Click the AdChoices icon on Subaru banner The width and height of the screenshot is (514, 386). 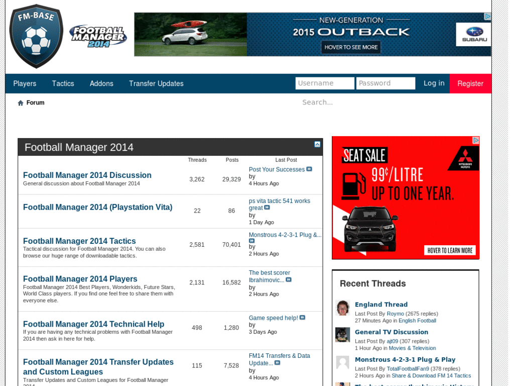pyautogui.click(x=488, y=17)
